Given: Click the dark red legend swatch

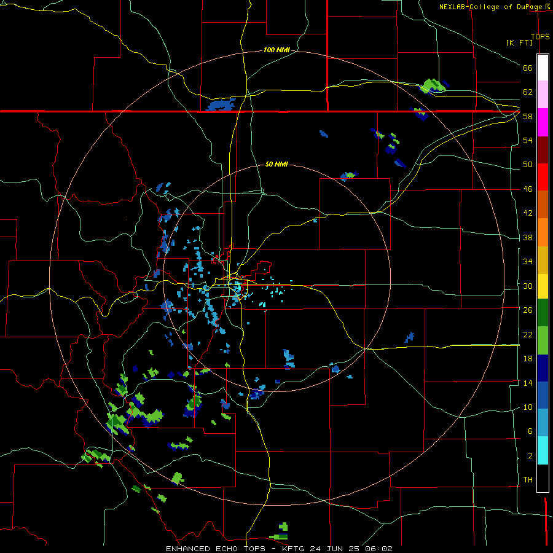Looking at the screenshot, I should (543, 150).
